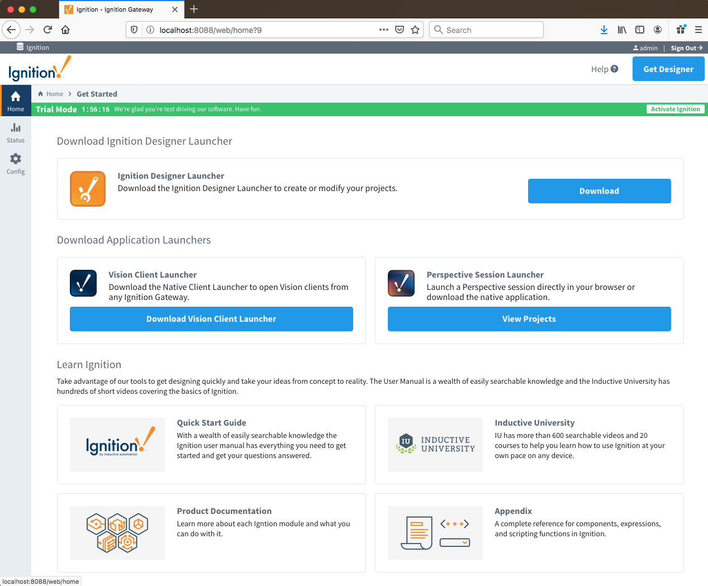Bookmark this page with the star icon
Viewport: 708px width, 586px height.
(x=415, y=30)
